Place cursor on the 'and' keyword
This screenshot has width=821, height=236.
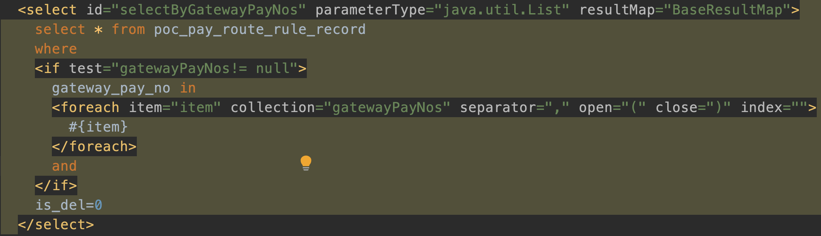point(64,166)
